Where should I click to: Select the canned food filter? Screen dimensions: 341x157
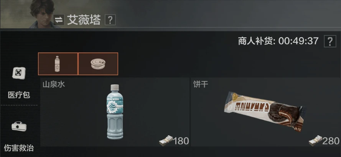tap(98, 64)
